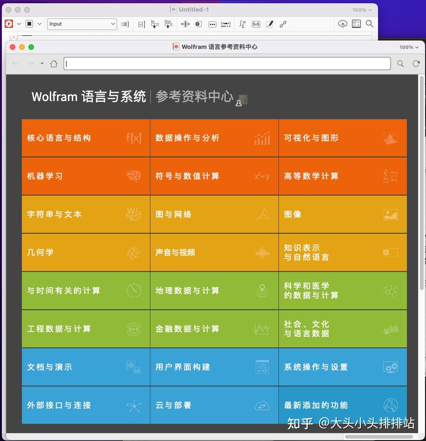
Task: Open the 声音与视频 tile
Action: coord(214,252)
